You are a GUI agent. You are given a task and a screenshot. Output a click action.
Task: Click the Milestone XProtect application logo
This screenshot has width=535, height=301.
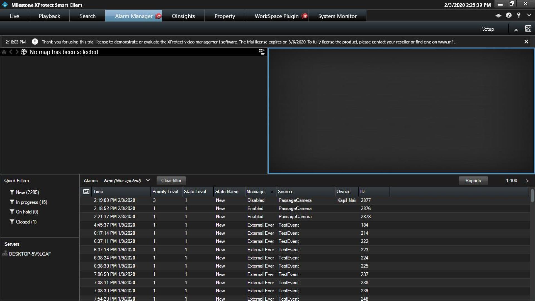[x=5, y=5]
